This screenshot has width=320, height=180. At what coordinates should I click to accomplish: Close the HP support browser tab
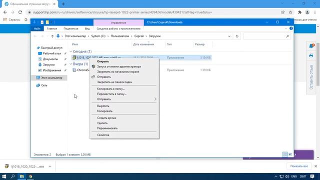coord(54,4)
